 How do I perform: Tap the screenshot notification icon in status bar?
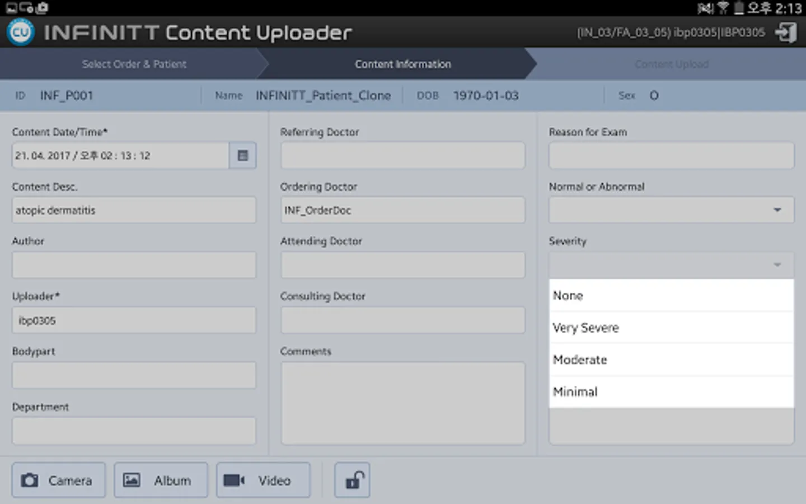pos(11,8)
